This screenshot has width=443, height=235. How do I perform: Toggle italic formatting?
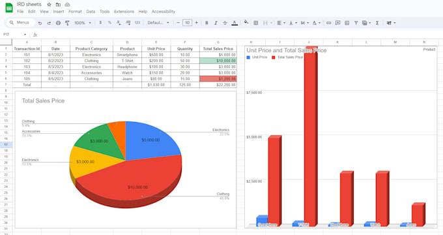pos(216,23)
